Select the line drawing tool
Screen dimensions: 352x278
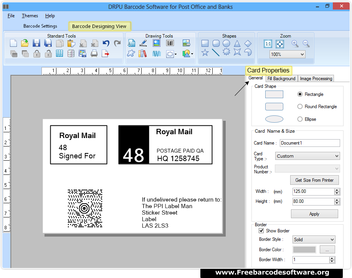click(x=216, y=53)
